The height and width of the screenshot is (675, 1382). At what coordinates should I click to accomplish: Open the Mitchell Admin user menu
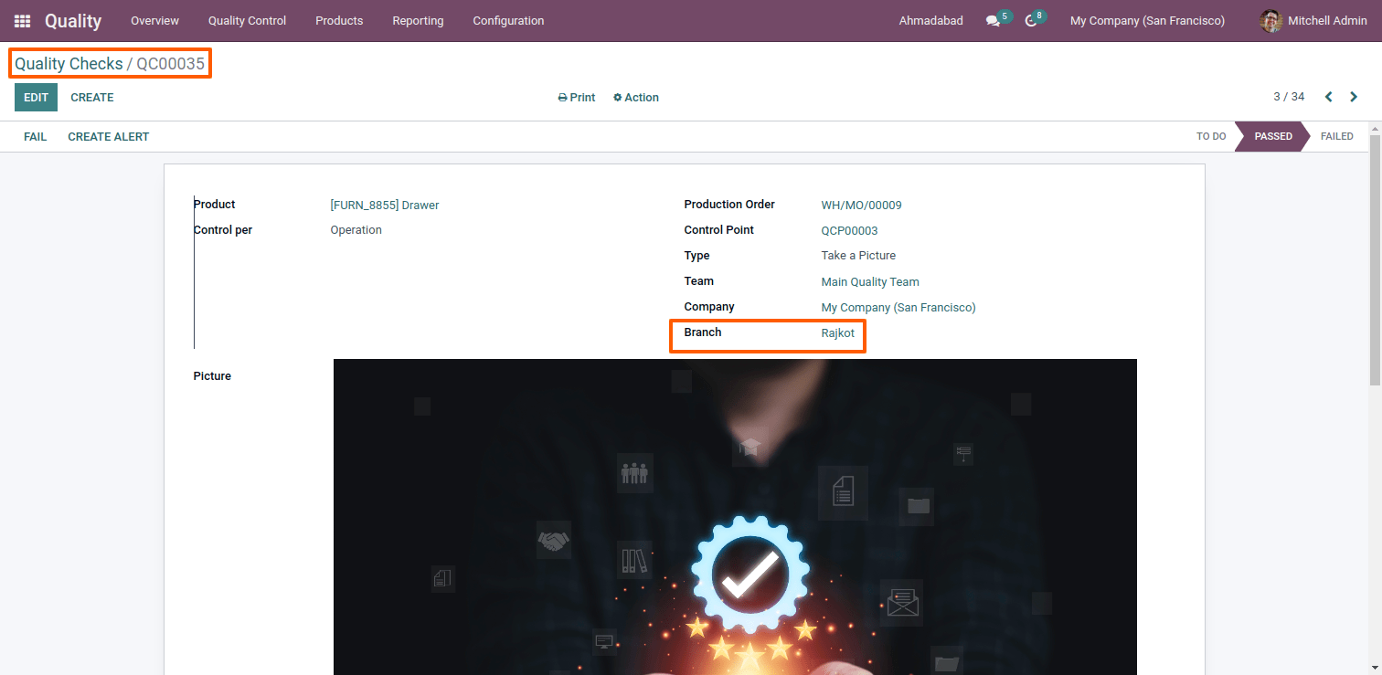tap(1313, 21)
